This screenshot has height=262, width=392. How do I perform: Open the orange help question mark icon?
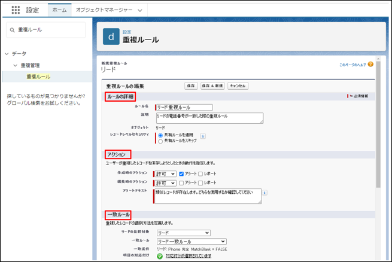point(370,64)
